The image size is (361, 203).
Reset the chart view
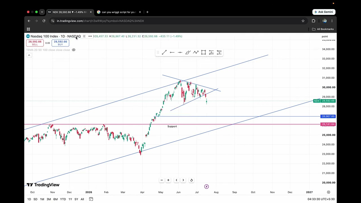click(x=191, y=180)
